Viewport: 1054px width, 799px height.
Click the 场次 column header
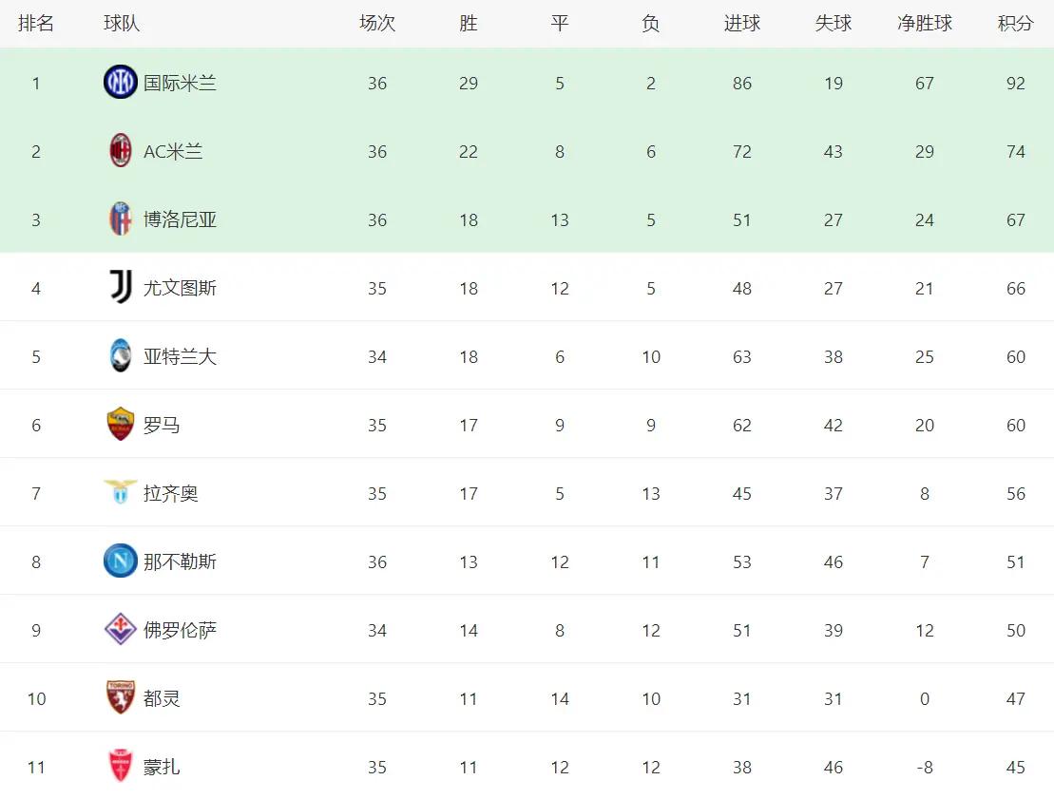click(377, 24)
